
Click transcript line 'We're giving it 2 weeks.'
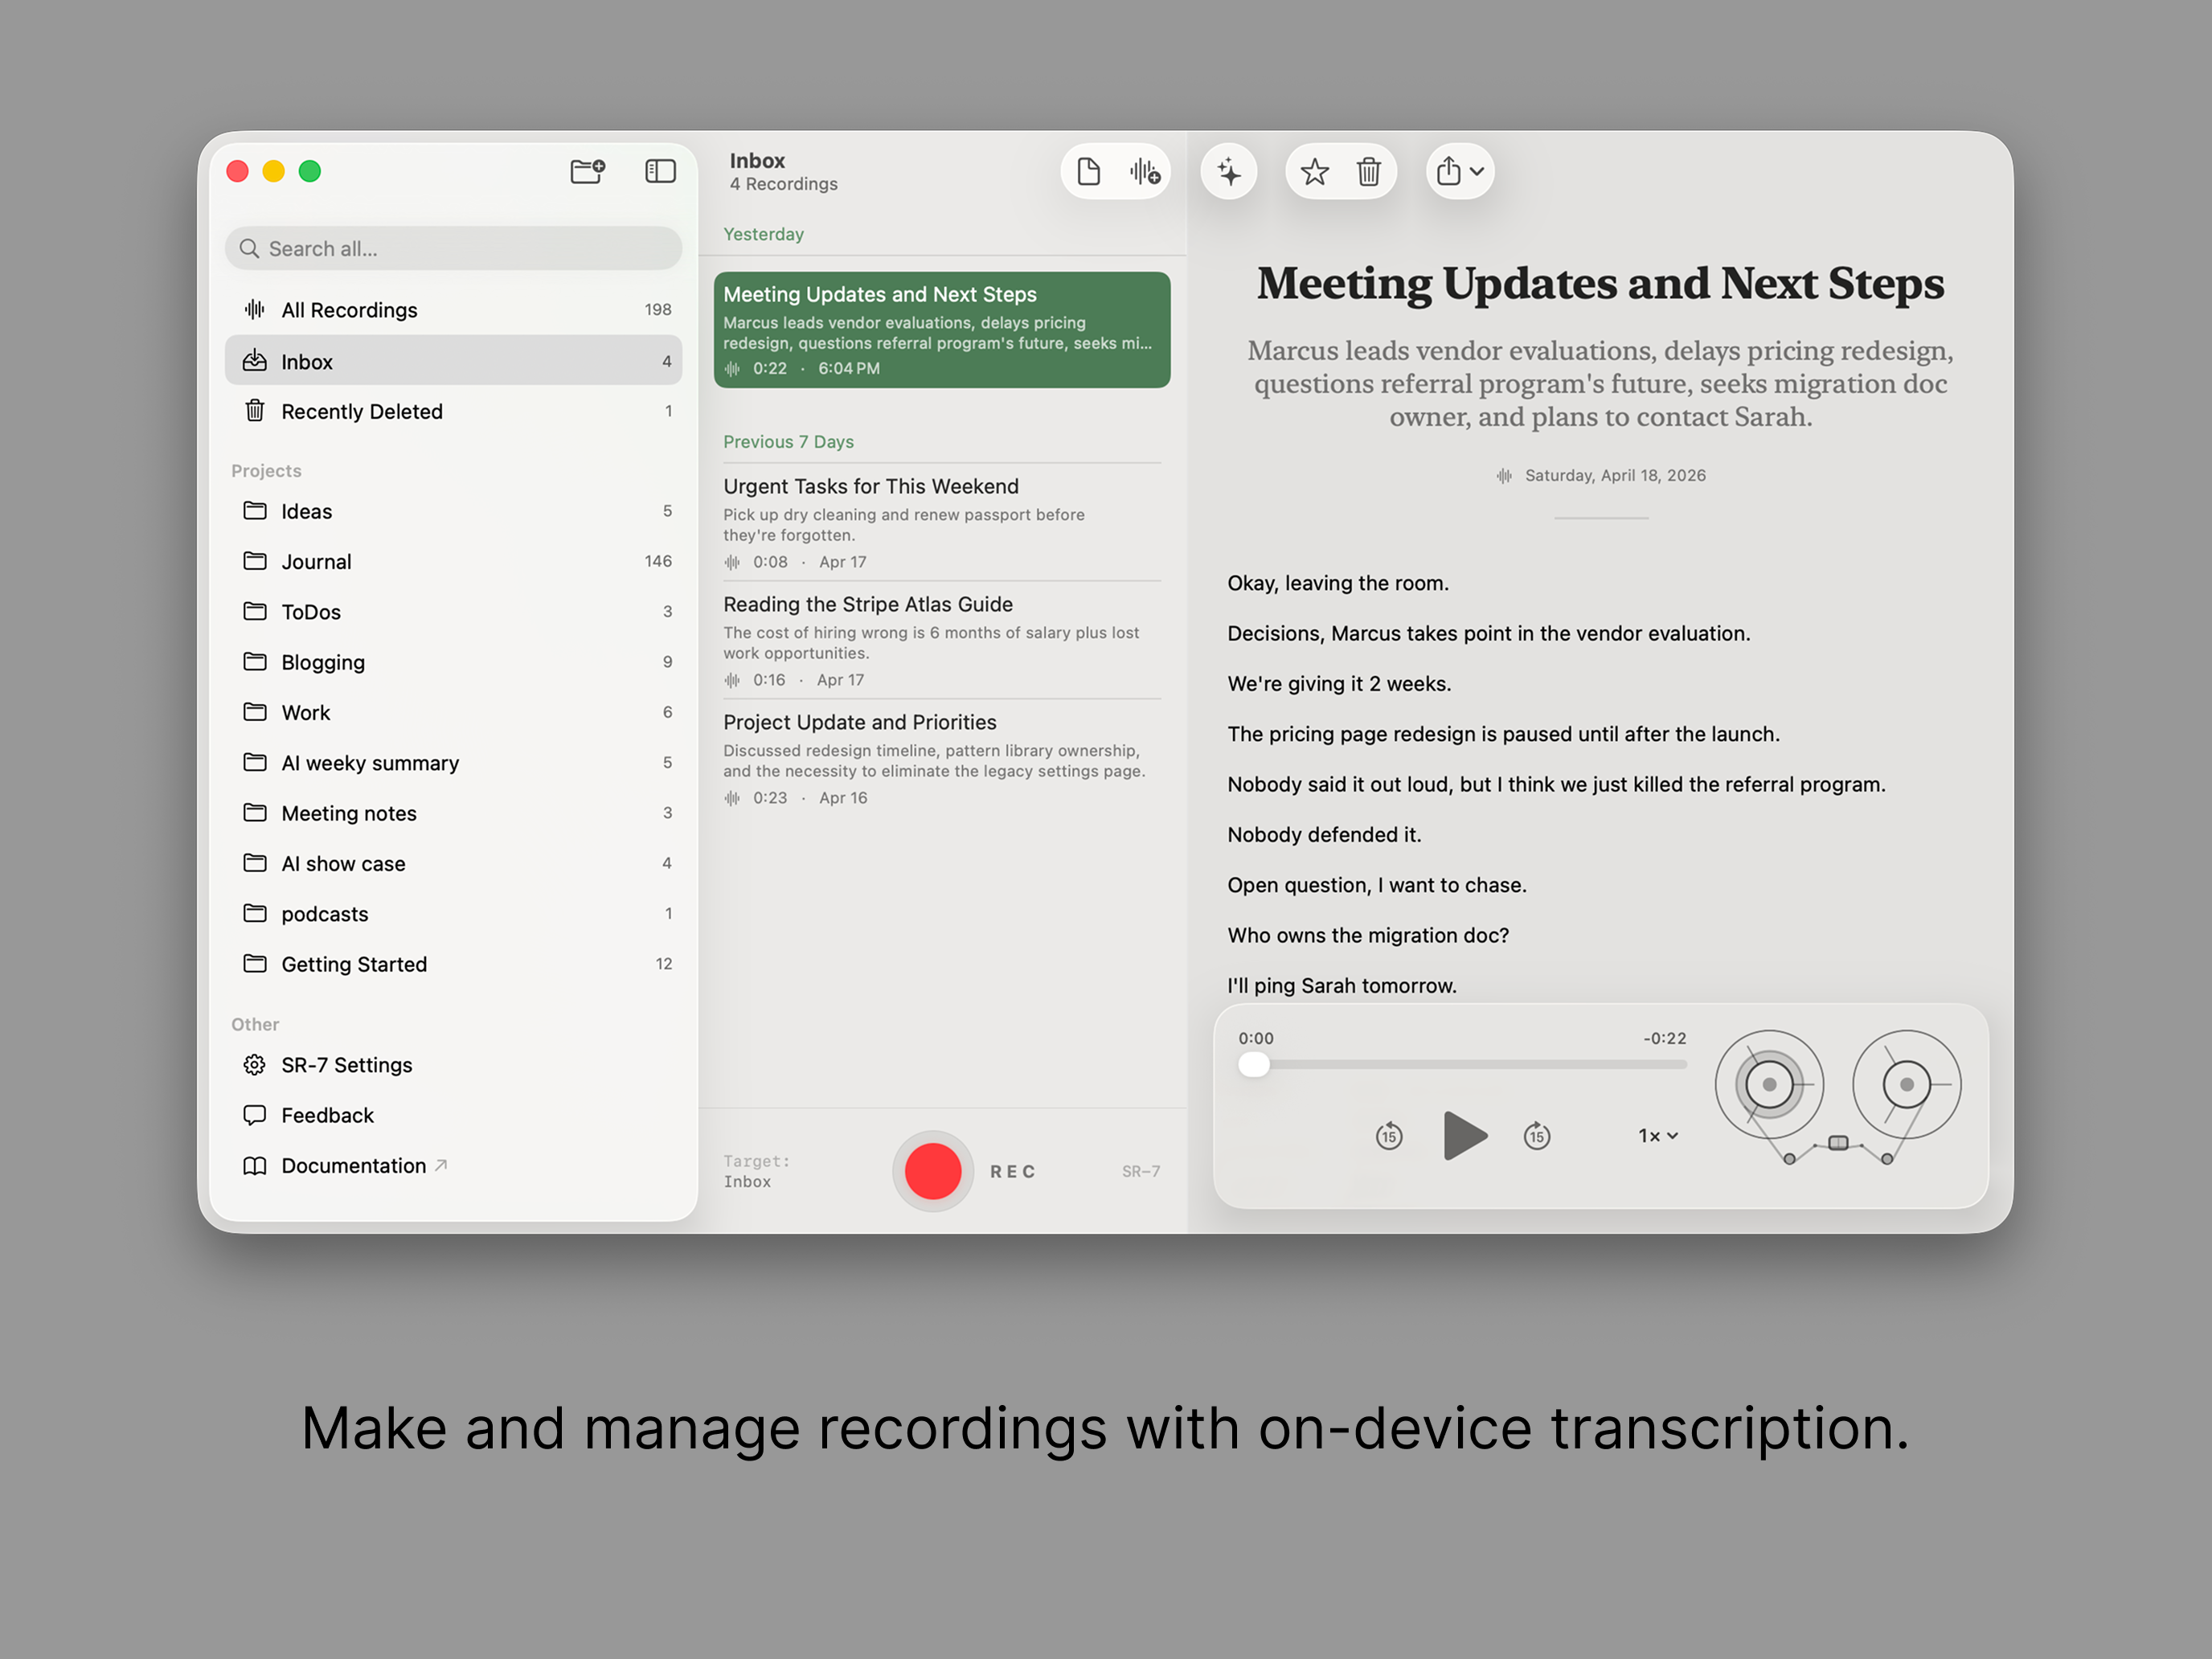[x=1339, y=684]
